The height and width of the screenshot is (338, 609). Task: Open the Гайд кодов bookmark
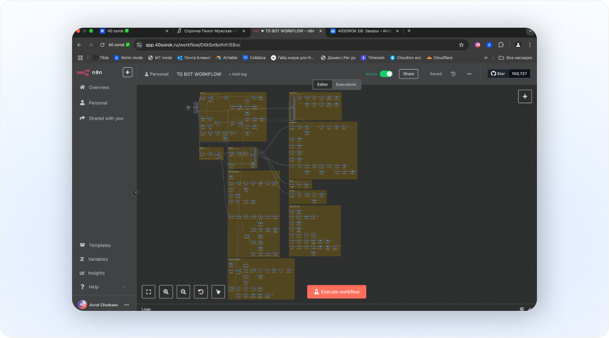(x=292, y=58)
